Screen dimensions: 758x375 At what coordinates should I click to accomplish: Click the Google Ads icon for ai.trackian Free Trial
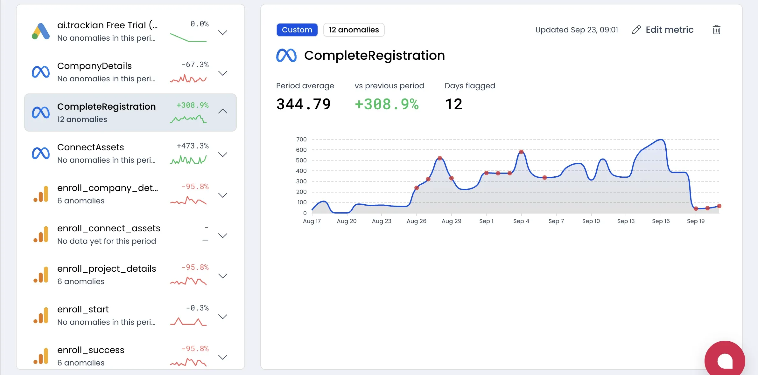[41, 31]
